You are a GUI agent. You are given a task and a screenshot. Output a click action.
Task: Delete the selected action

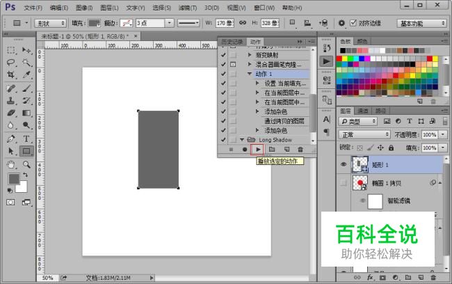300,149
